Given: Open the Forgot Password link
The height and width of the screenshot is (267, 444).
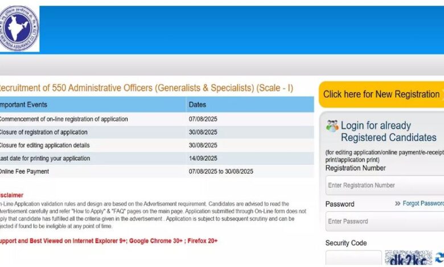Looking at the screenshot, I should 424,203.
